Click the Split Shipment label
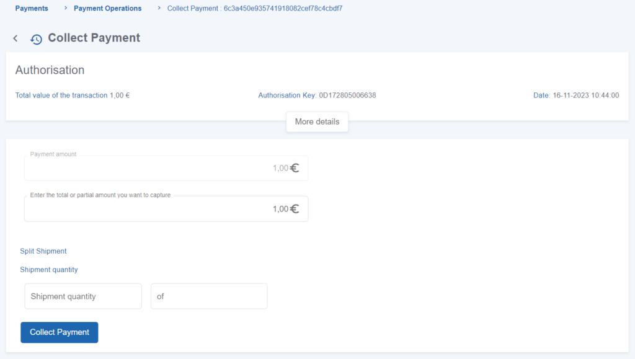The width and height of the screenshot is (635, 359). click(43, 251)
